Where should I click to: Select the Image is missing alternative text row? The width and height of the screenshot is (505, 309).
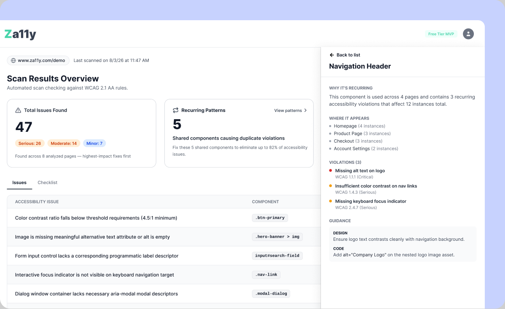164,237
